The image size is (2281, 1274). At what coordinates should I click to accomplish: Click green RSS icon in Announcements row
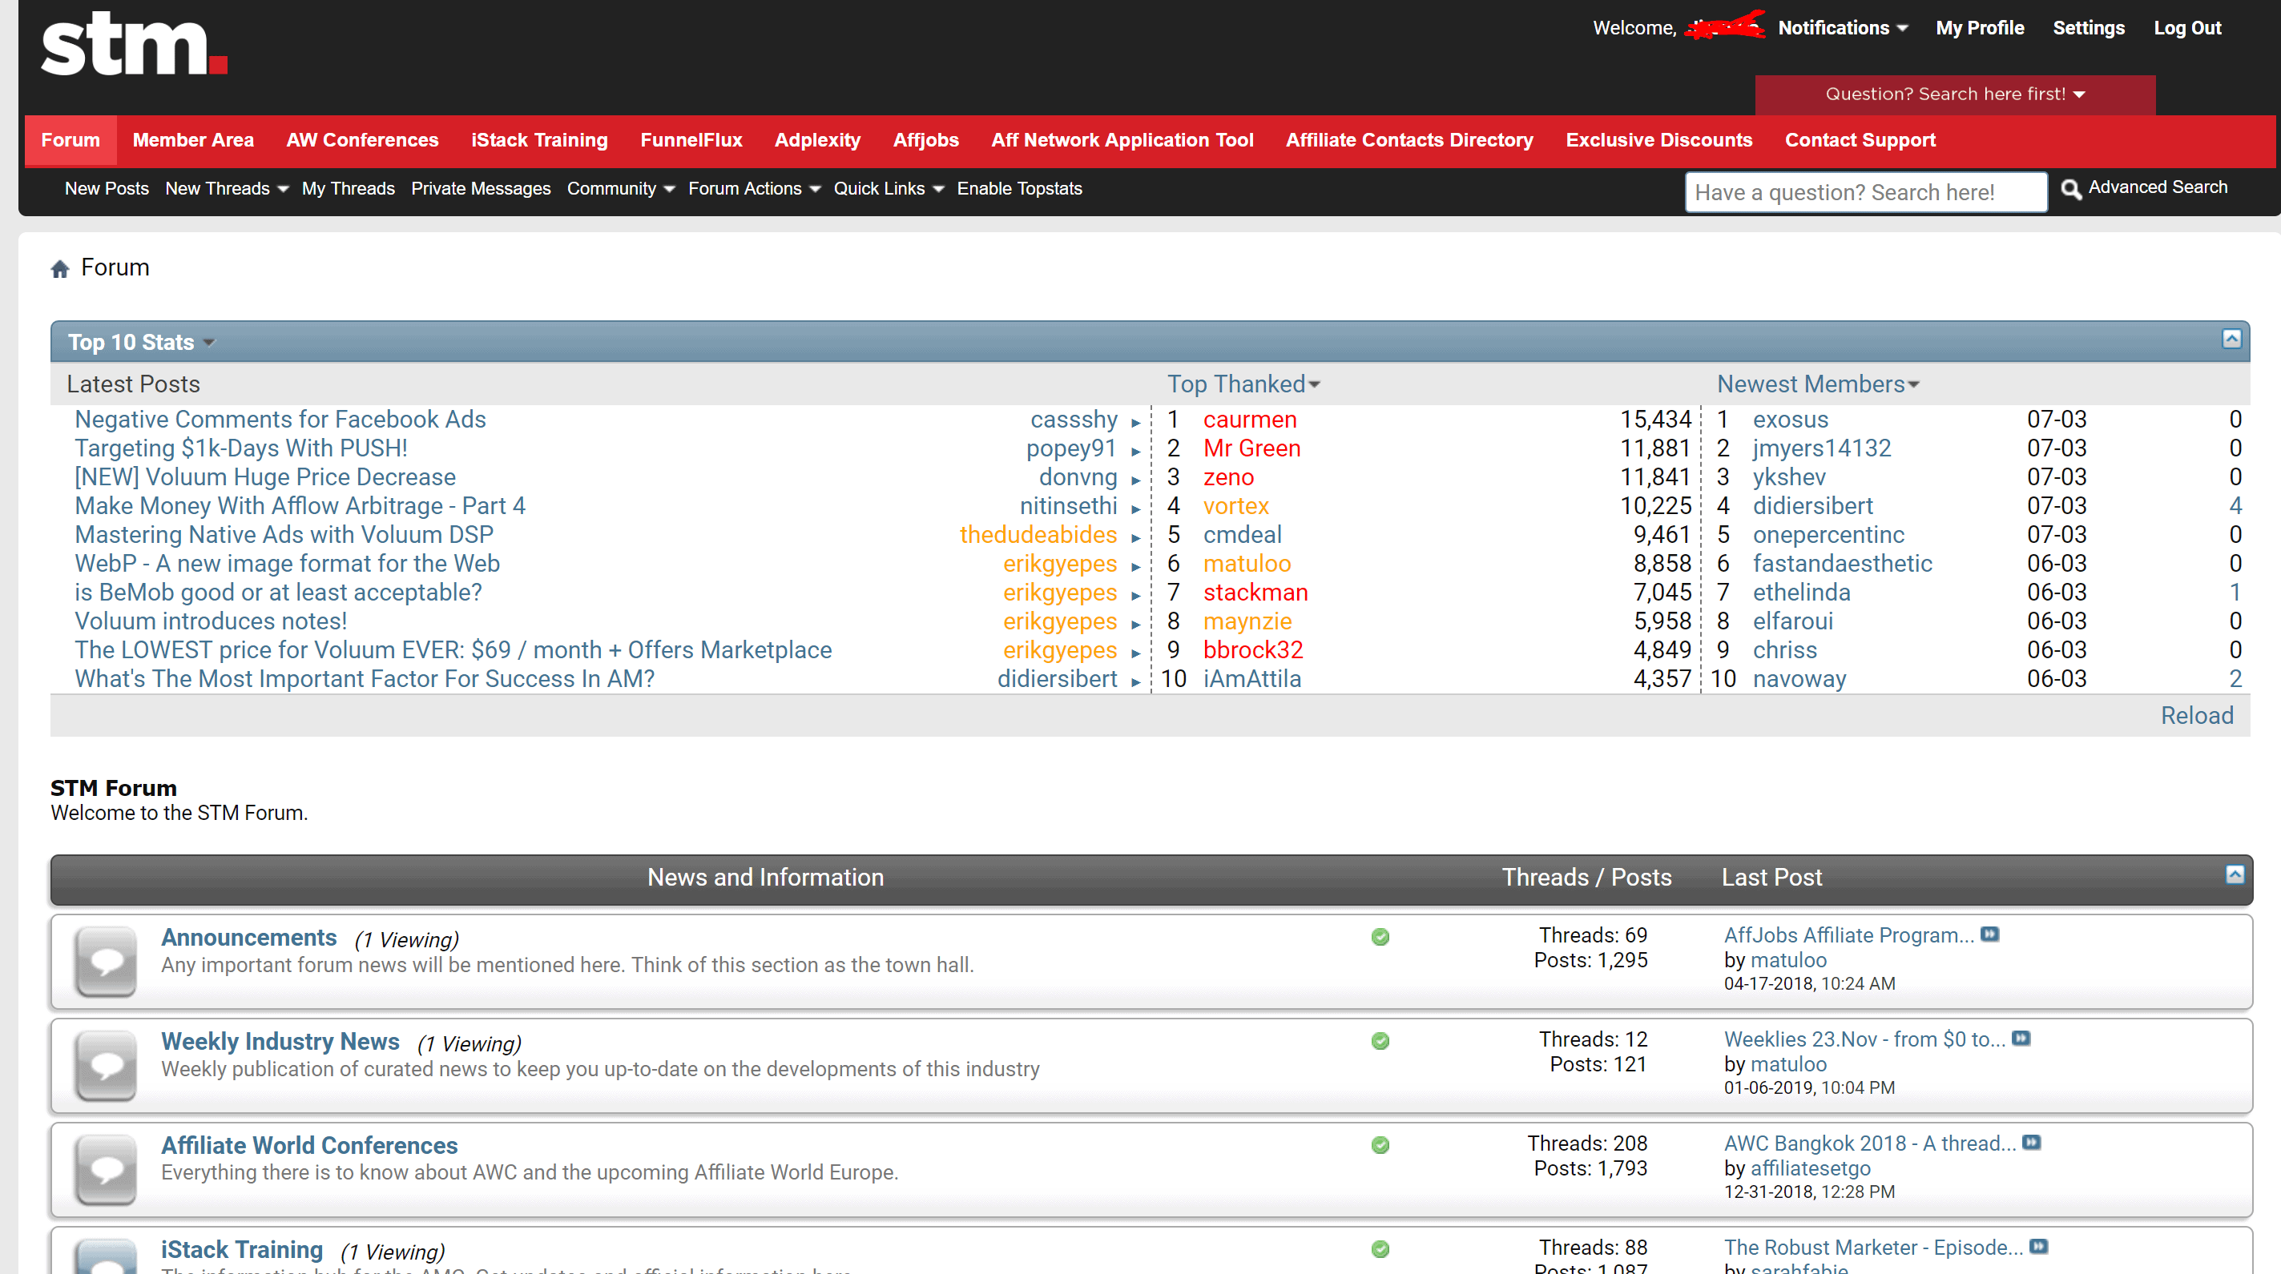coord(1380,937)
